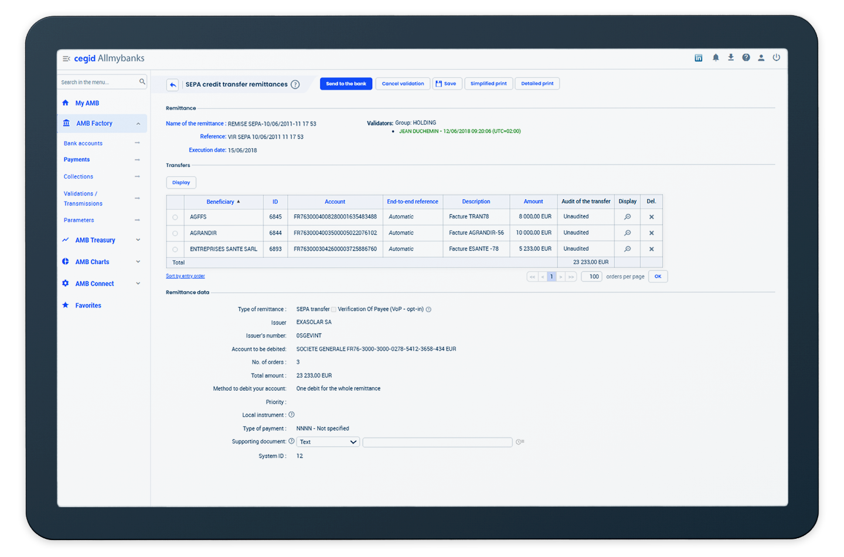Open the Payments menu entry

click(x=77, y=159)
